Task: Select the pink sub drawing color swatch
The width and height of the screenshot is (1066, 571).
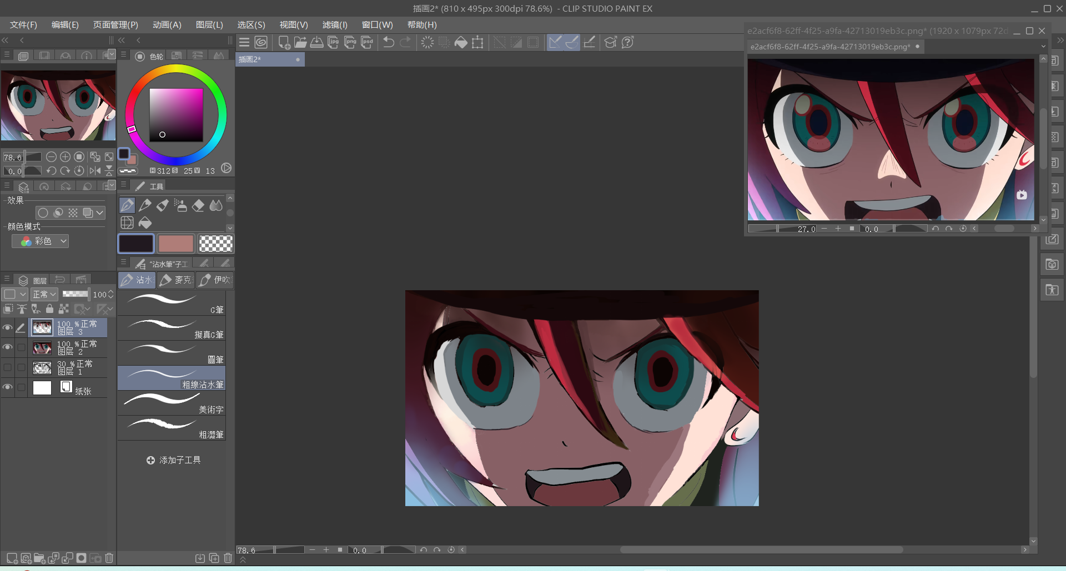Action: pos(175,244)
